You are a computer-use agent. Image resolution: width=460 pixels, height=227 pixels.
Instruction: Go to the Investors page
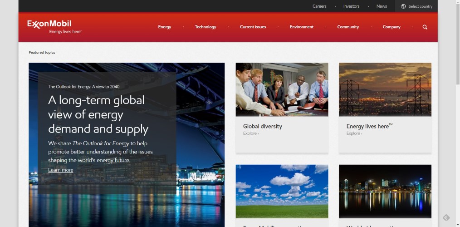[351, 6]
